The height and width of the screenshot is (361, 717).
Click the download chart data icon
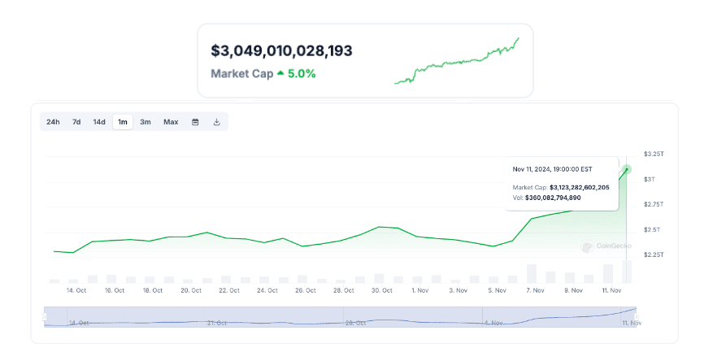(217, 122)
